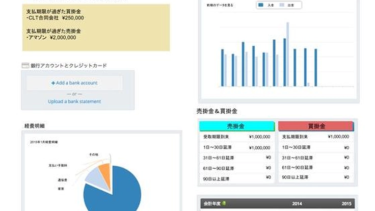
Task: Click the green help icon next to 会計年度
Action: click(x=224, y=203)
